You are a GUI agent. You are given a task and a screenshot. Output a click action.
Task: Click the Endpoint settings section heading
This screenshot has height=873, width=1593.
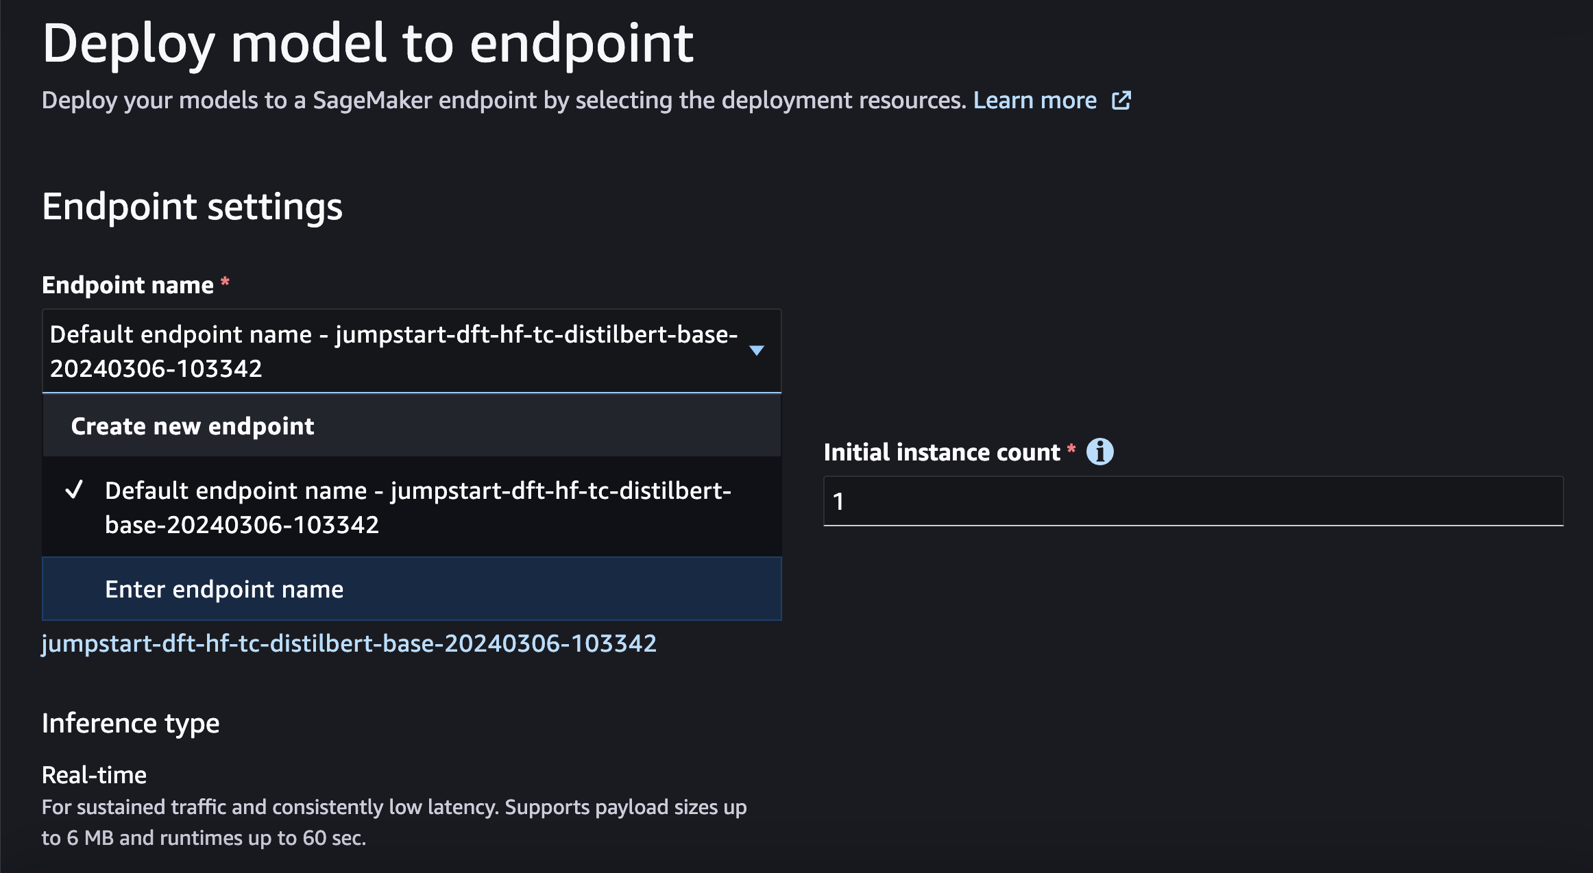193,206
